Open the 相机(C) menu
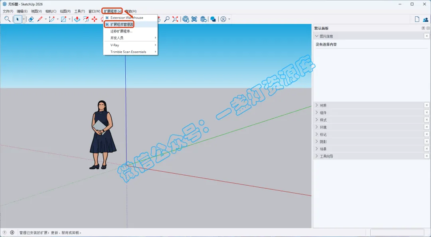The height and width of the screenshot is (237, 431). (x=51, y=11)
